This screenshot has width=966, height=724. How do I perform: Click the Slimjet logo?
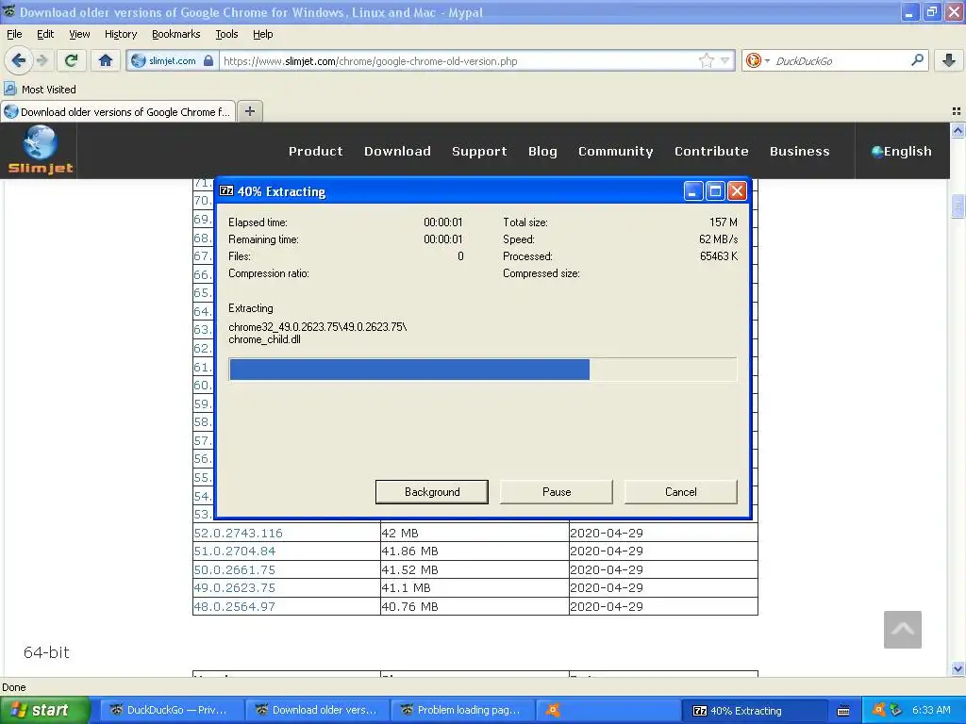(x=41, y=150)
